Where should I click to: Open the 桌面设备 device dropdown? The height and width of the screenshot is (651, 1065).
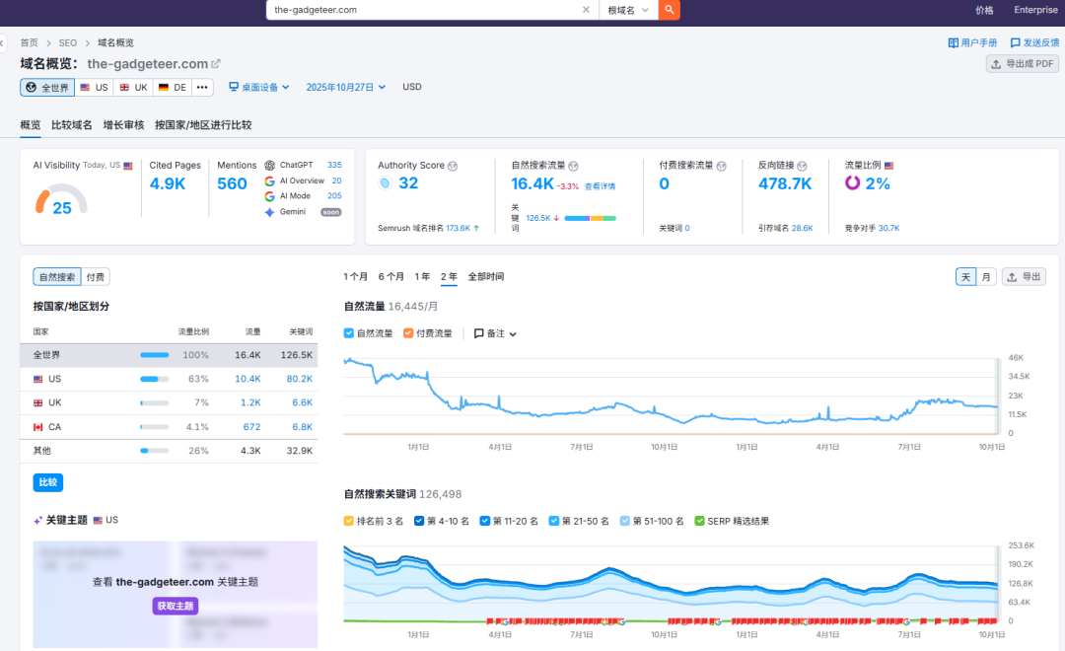coord(258,86)
